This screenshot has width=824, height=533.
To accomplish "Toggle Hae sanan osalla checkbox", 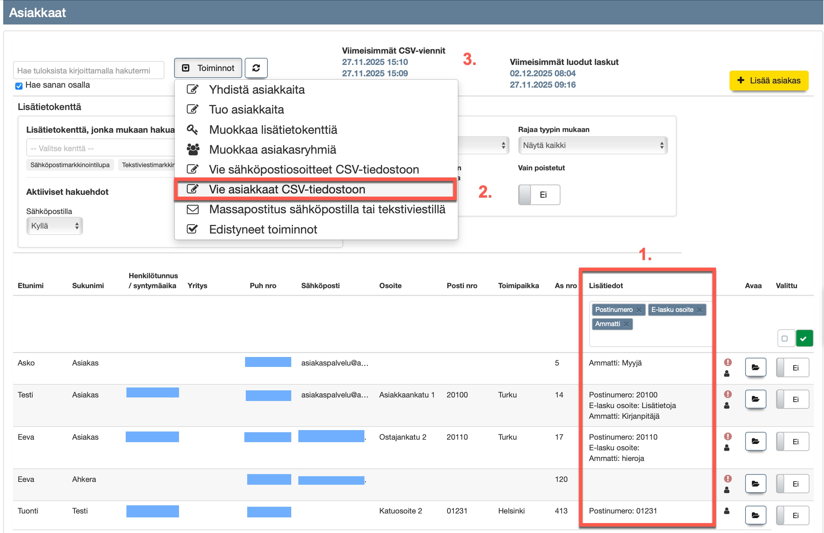I will click(19, 86).
